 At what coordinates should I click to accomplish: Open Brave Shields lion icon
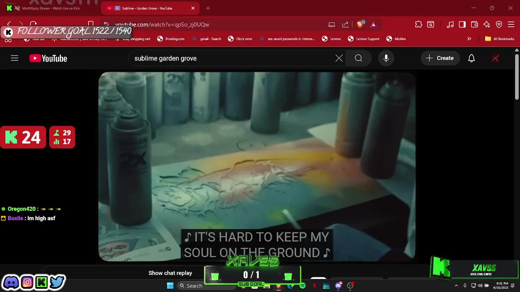point(360,24)
